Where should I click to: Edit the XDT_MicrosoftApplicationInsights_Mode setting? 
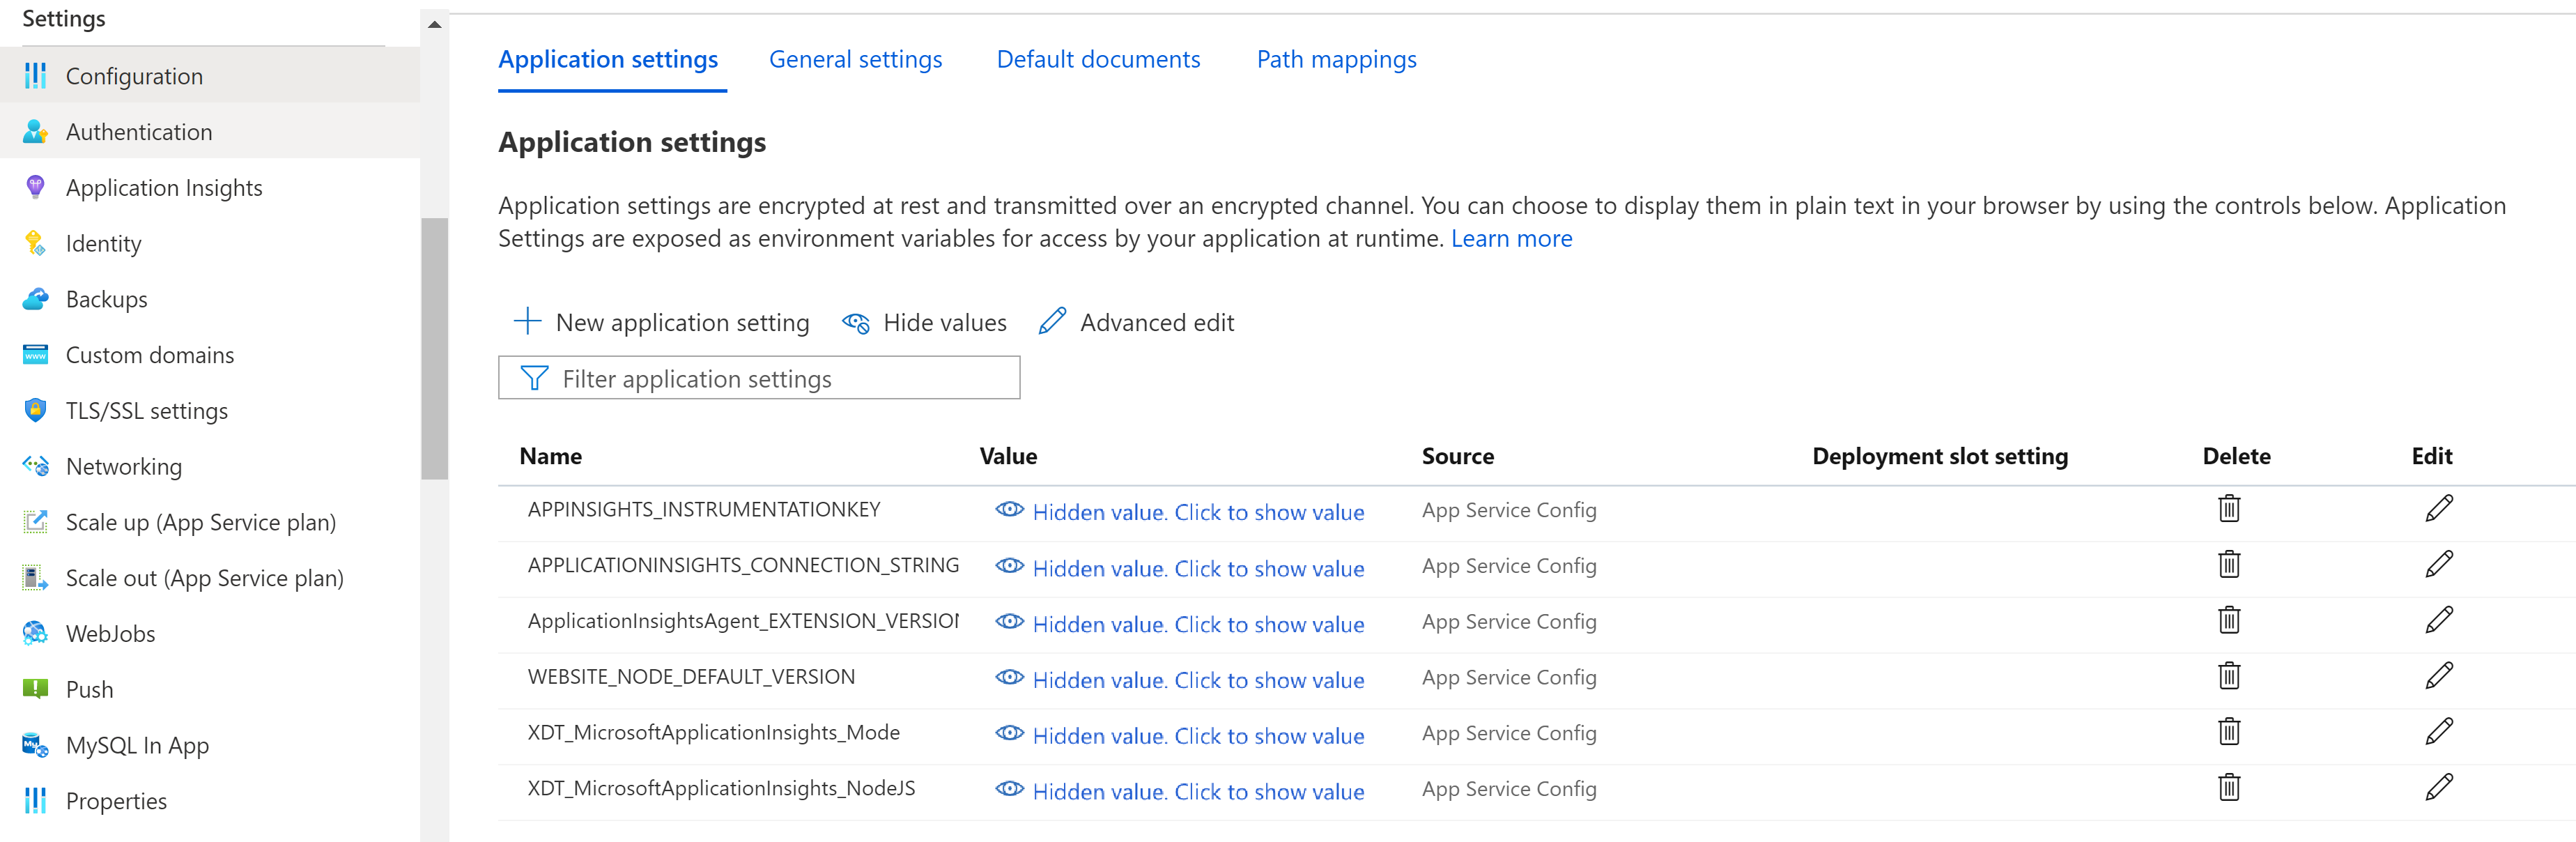coord(2438,733)
